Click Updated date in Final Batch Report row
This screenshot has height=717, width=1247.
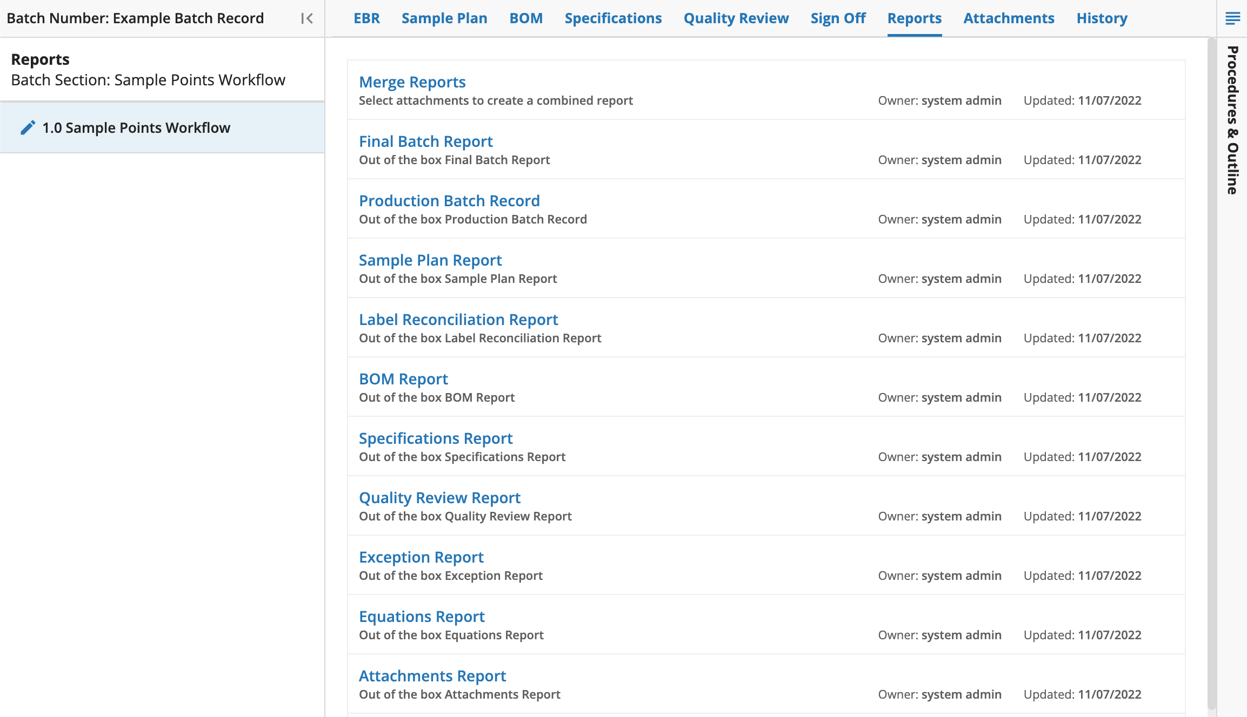click(1082, 160)
